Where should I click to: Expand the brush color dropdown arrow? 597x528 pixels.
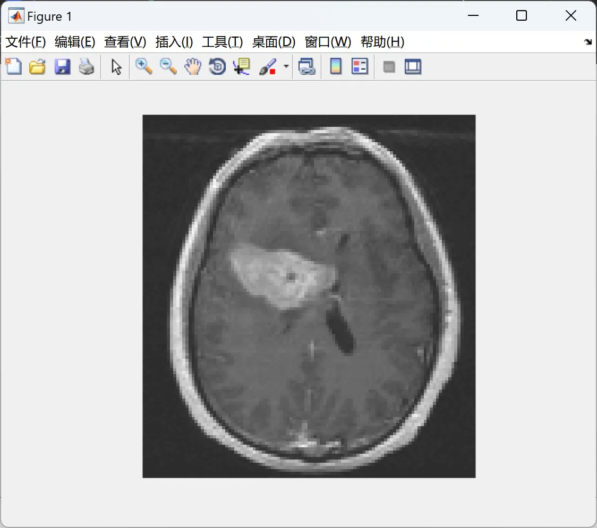point(286,66)
